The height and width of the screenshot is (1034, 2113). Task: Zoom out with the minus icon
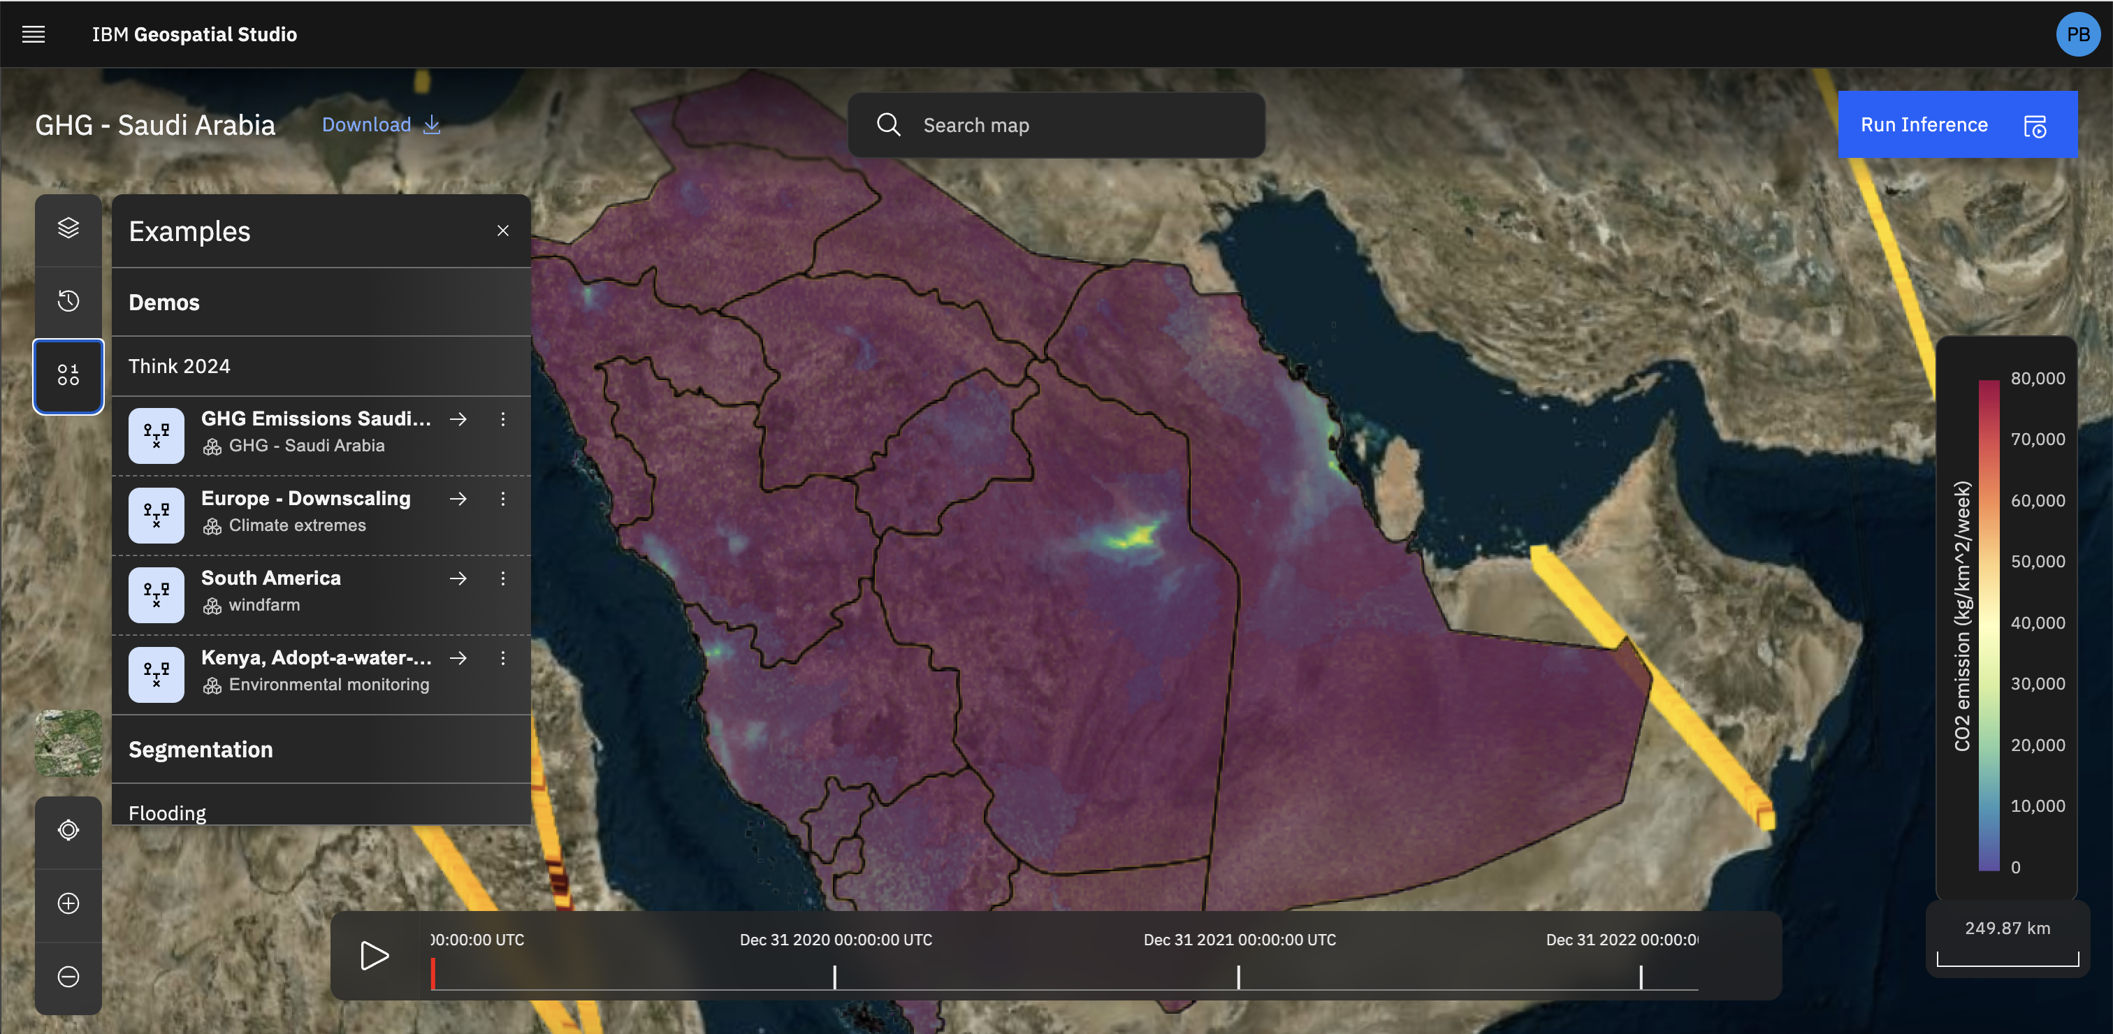click(68, 977)
